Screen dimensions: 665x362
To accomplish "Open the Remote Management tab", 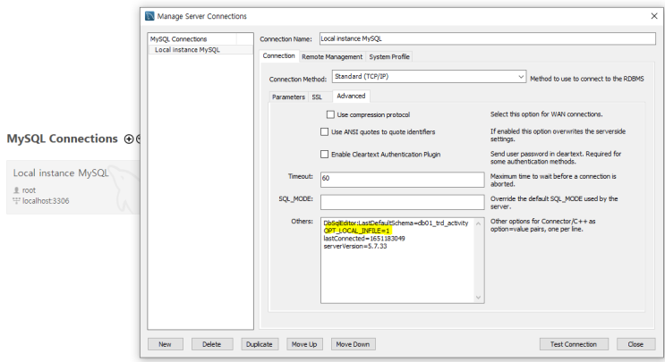I will tap(332, 56).
